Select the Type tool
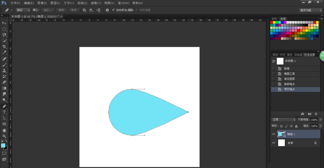This screenshot has width=324, height=168. 5,112
